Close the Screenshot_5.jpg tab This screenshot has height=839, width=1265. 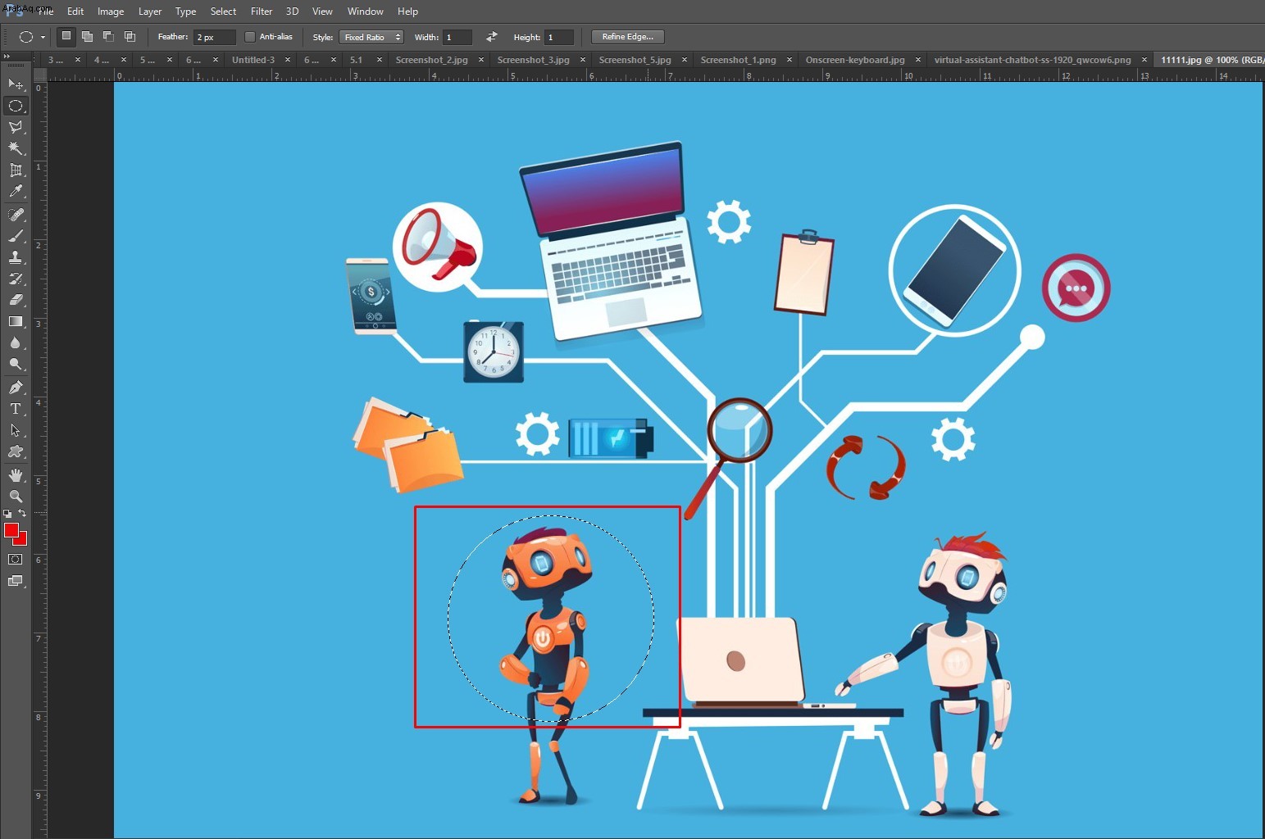click(x=685, y=60)
